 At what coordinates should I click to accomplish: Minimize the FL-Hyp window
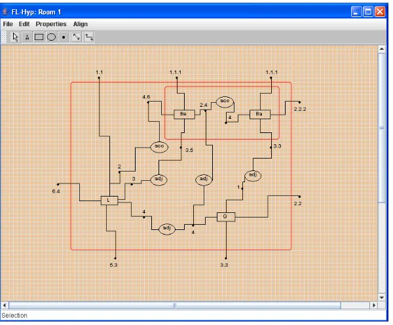(356, 12)
